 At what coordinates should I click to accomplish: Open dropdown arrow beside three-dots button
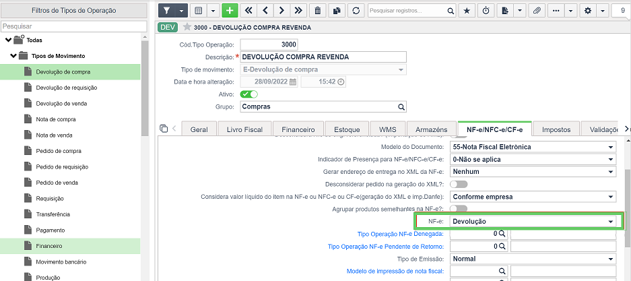(x=570, y=11)
